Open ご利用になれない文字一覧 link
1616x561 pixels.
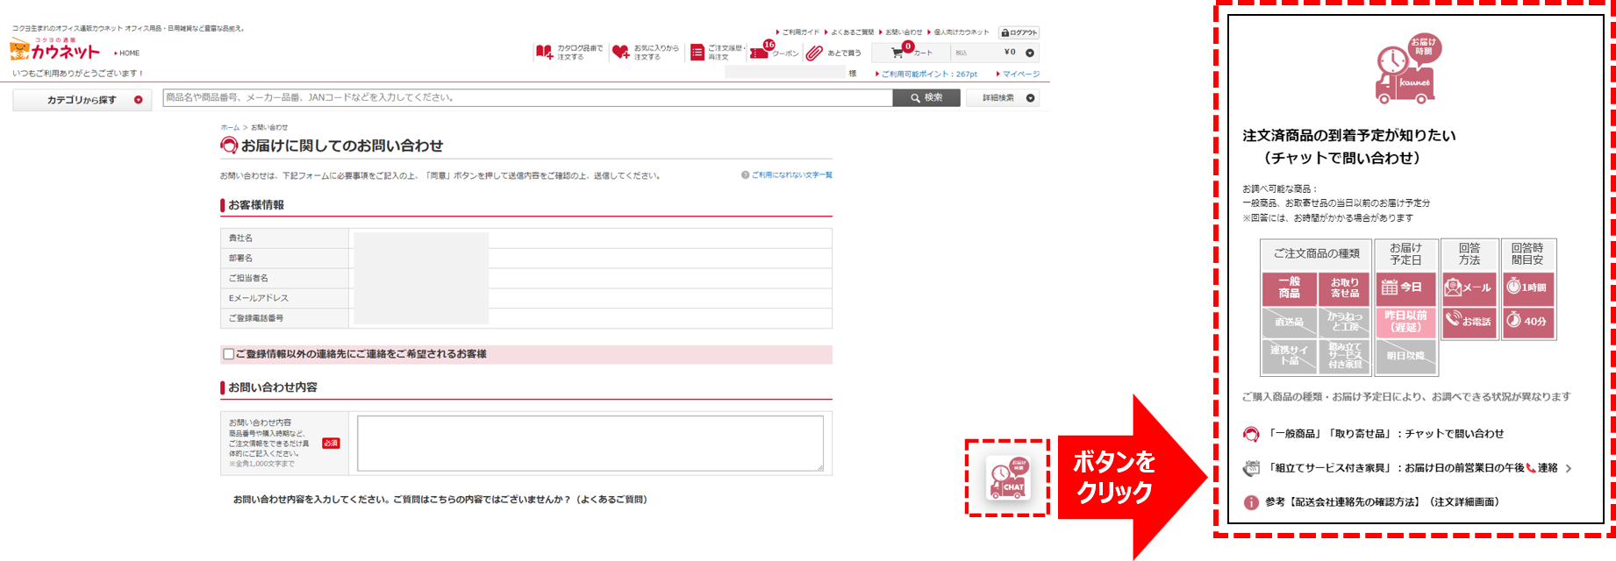[792, 175]
